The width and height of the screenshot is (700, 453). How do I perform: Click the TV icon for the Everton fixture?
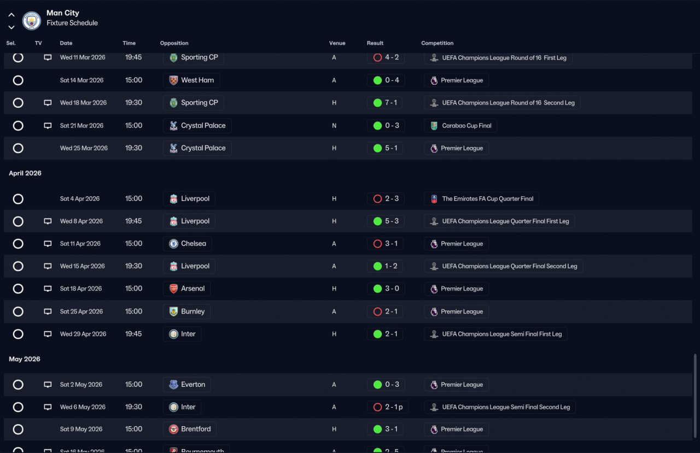(x=48, y=385)
